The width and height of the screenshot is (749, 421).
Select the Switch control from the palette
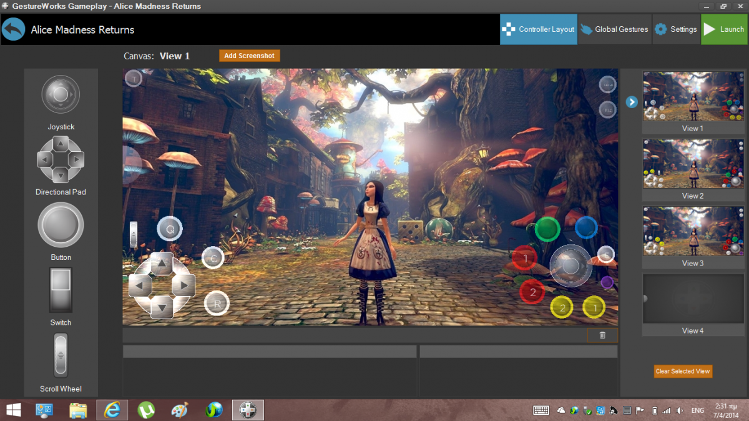point(61,290)
